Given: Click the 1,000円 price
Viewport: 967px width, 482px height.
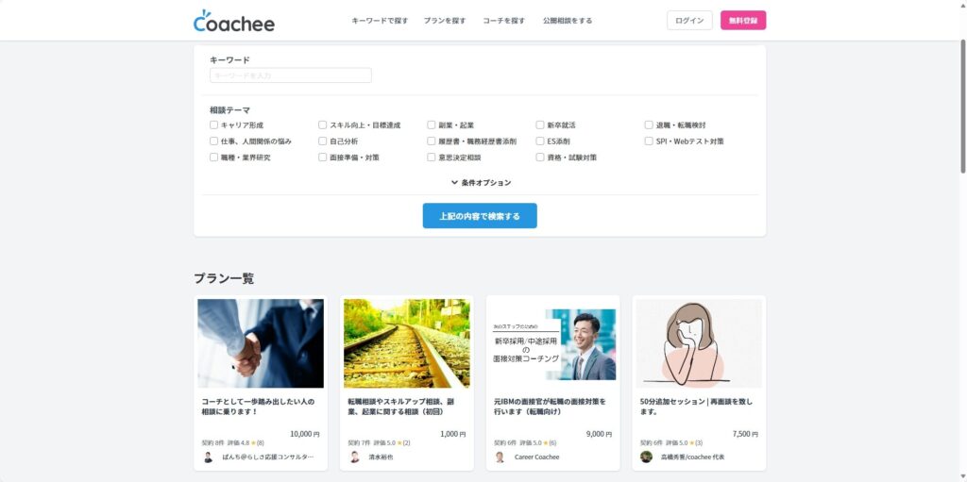Looking at the screenshot, I should (x=453, y=434).
